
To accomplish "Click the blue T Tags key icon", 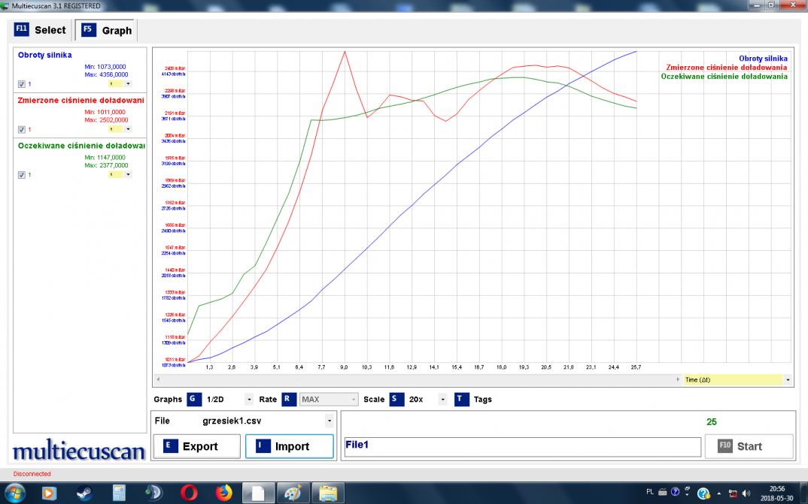I will 461,400.
